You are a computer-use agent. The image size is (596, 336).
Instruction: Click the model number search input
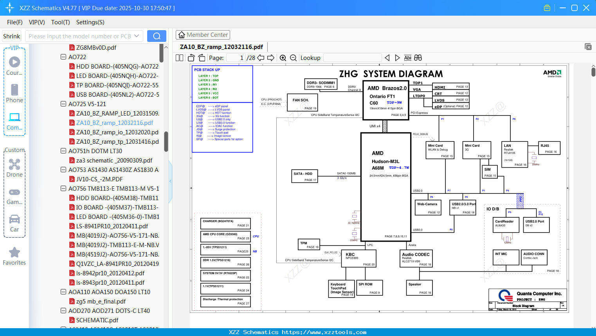pos(80,36)
